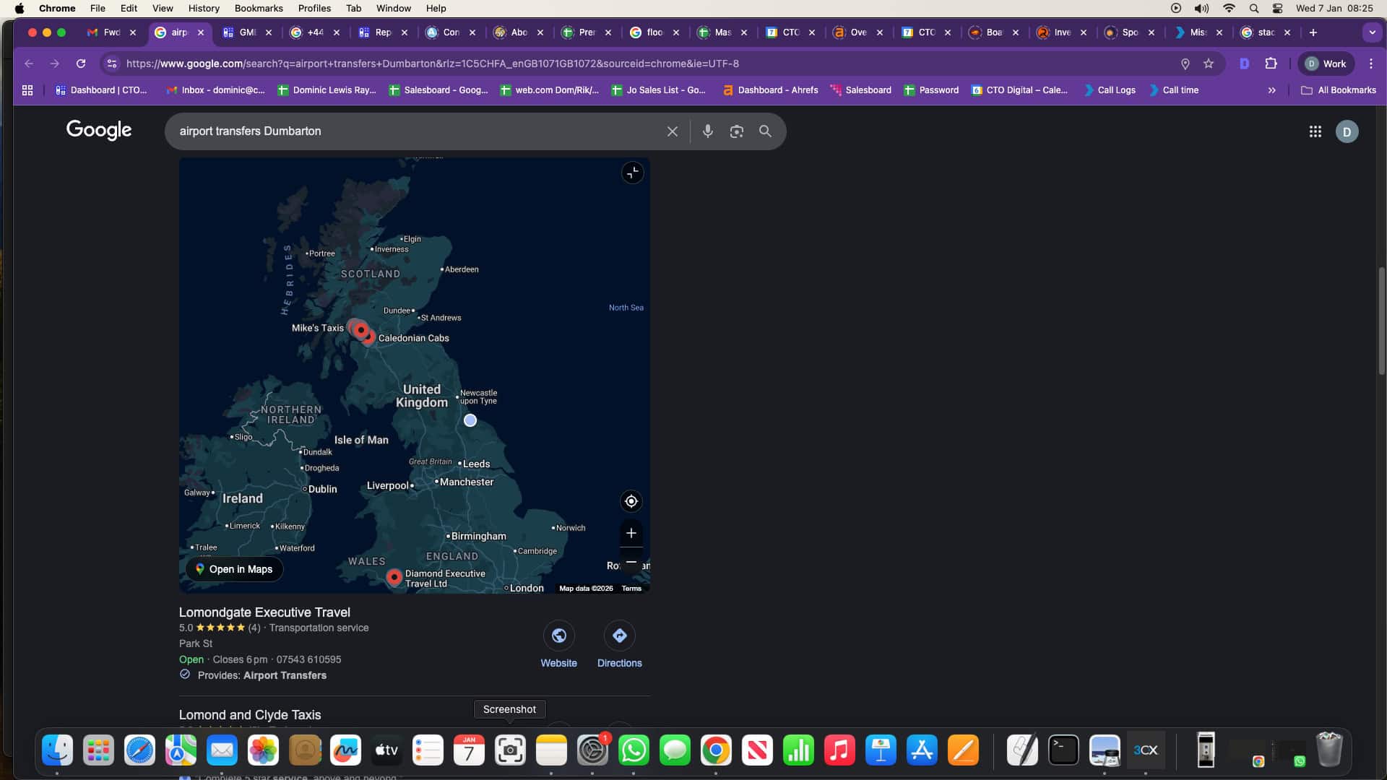The width and height of the screenshot is (1387, 780).
Task: Center map on my location
Action: [x=631, y=501]
